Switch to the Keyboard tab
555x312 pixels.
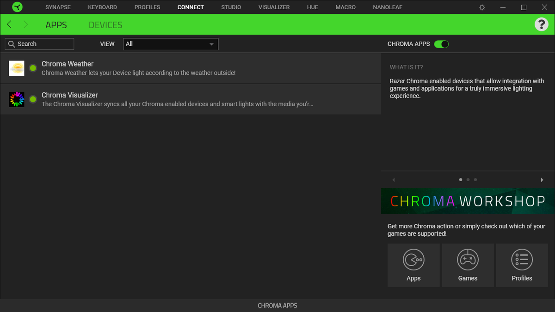point(103,7)
